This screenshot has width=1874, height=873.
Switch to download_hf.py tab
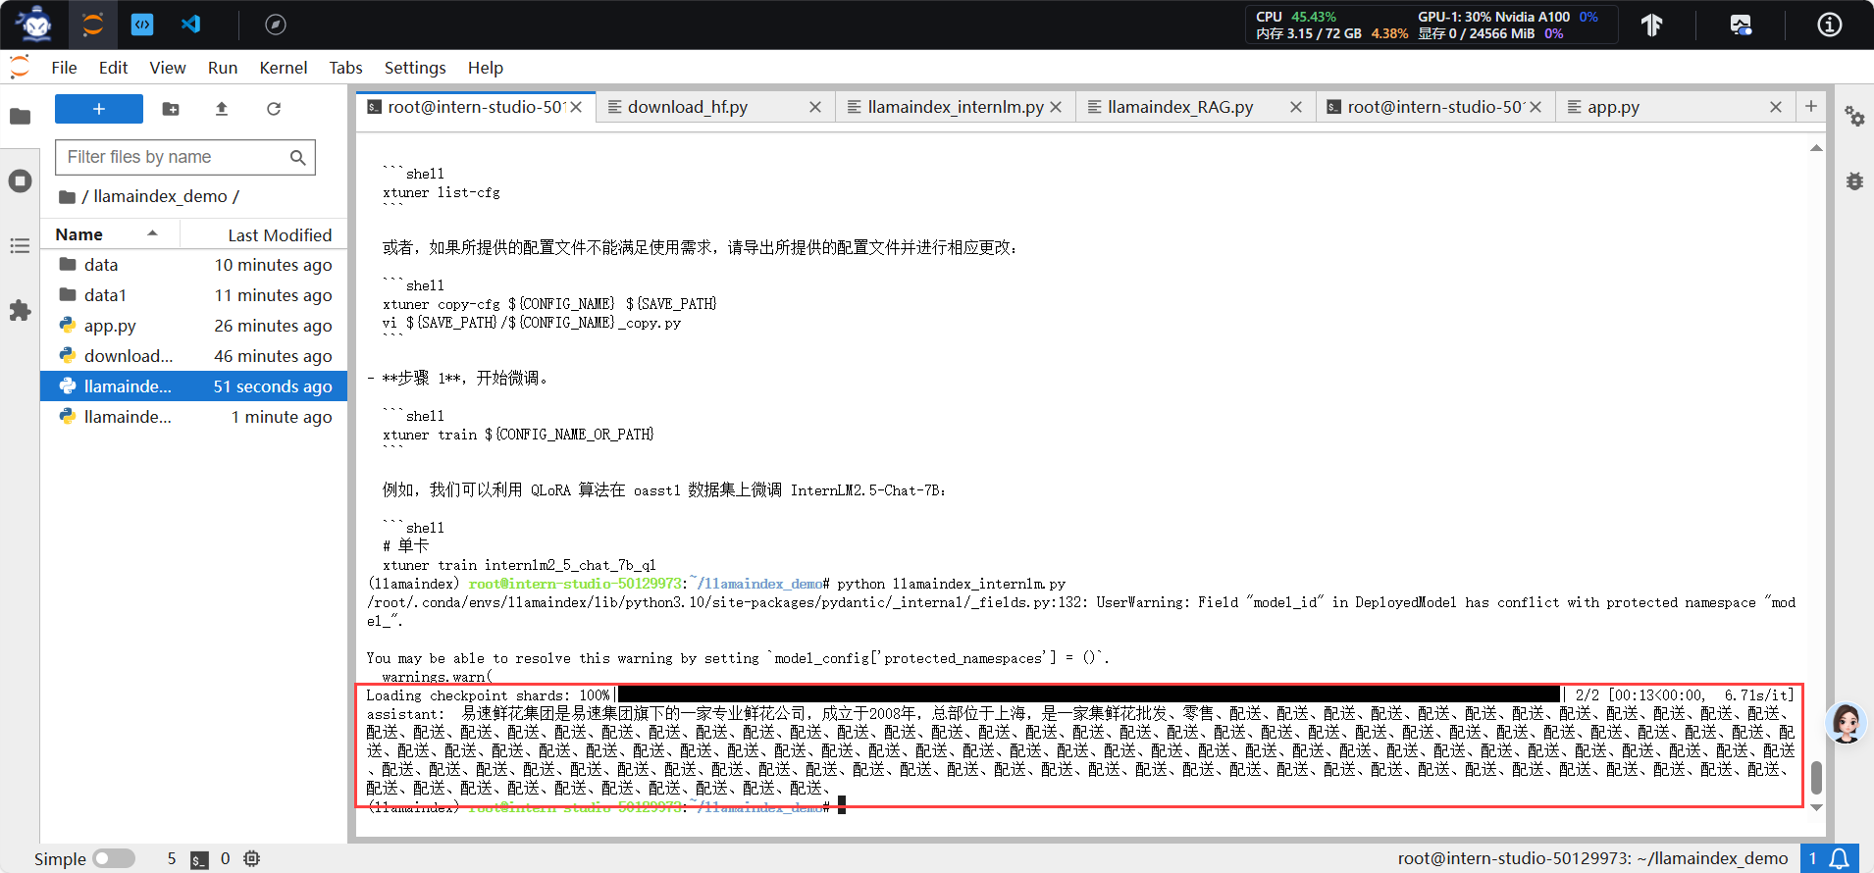714,107
